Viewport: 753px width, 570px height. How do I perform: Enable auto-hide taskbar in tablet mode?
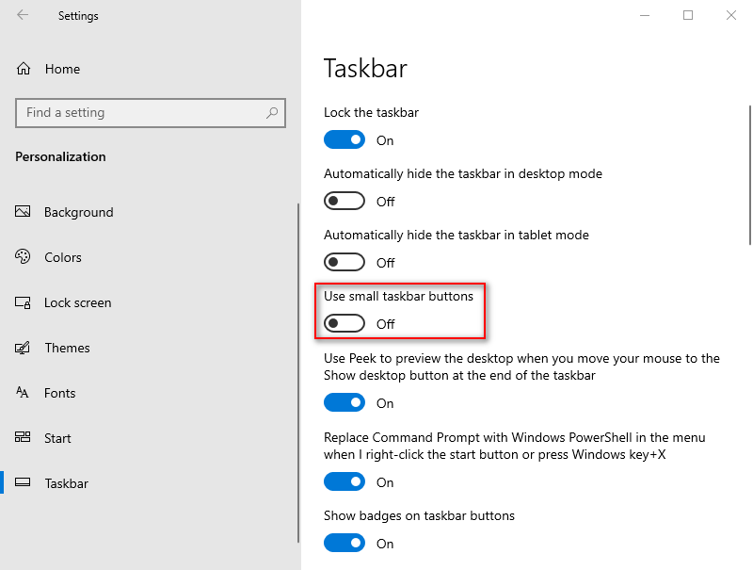[344, 263]
